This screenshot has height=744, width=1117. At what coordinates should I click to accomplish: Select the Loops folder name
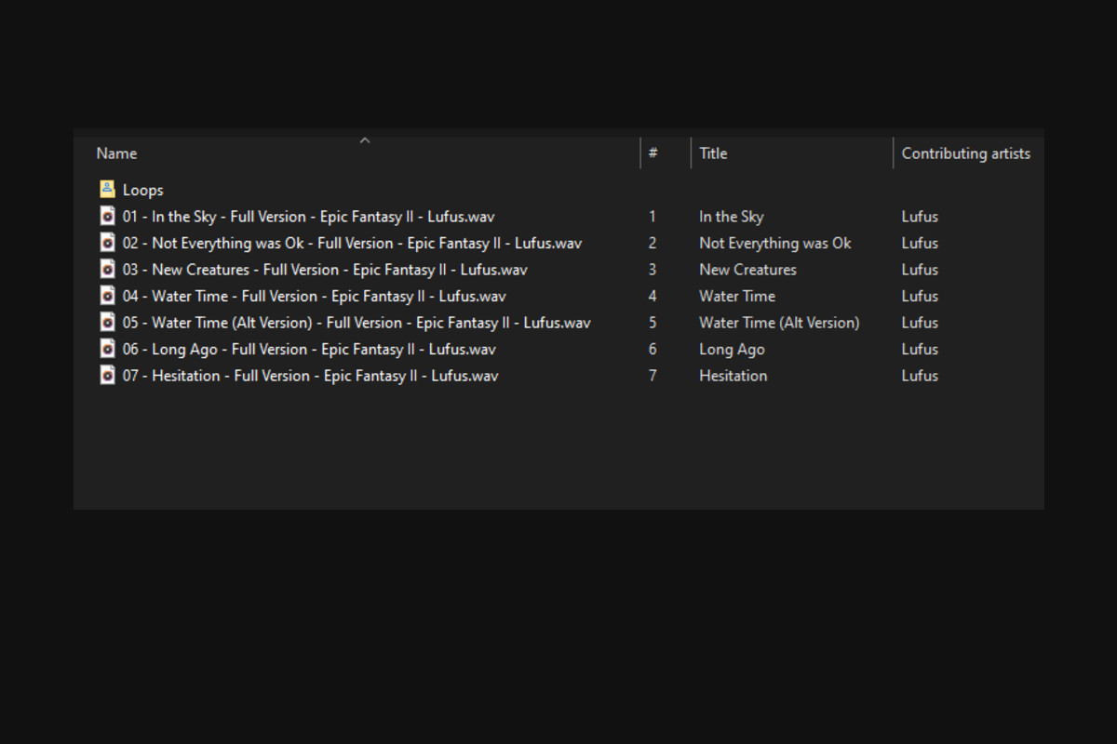pyautogui.click(x=142, y=190)
